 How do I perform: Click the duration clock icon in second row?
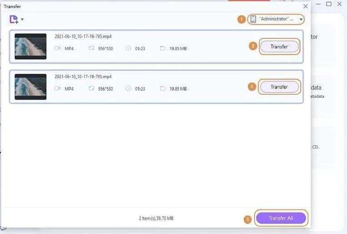point(128,88)
